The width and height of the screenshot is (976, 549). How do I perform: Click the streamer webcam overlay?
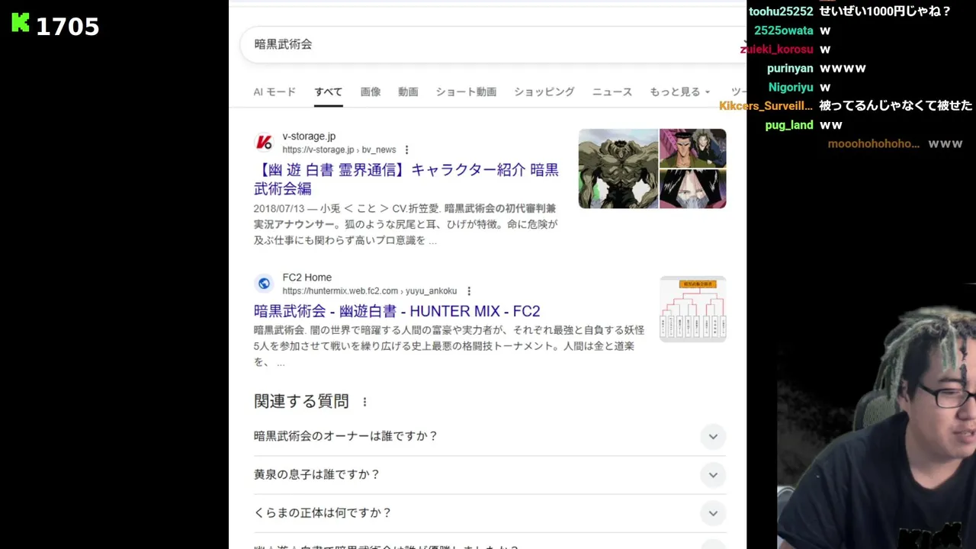(x=877, y=416)
